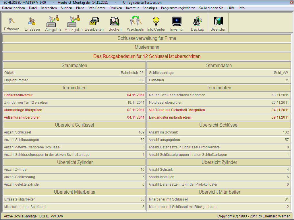
Task: Open the So beginnen Sie menu
Action: click(211, 8)
